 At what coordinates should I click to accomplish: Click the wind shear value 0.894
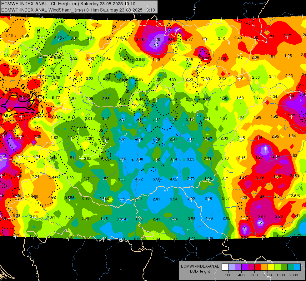tap(87, 199)
